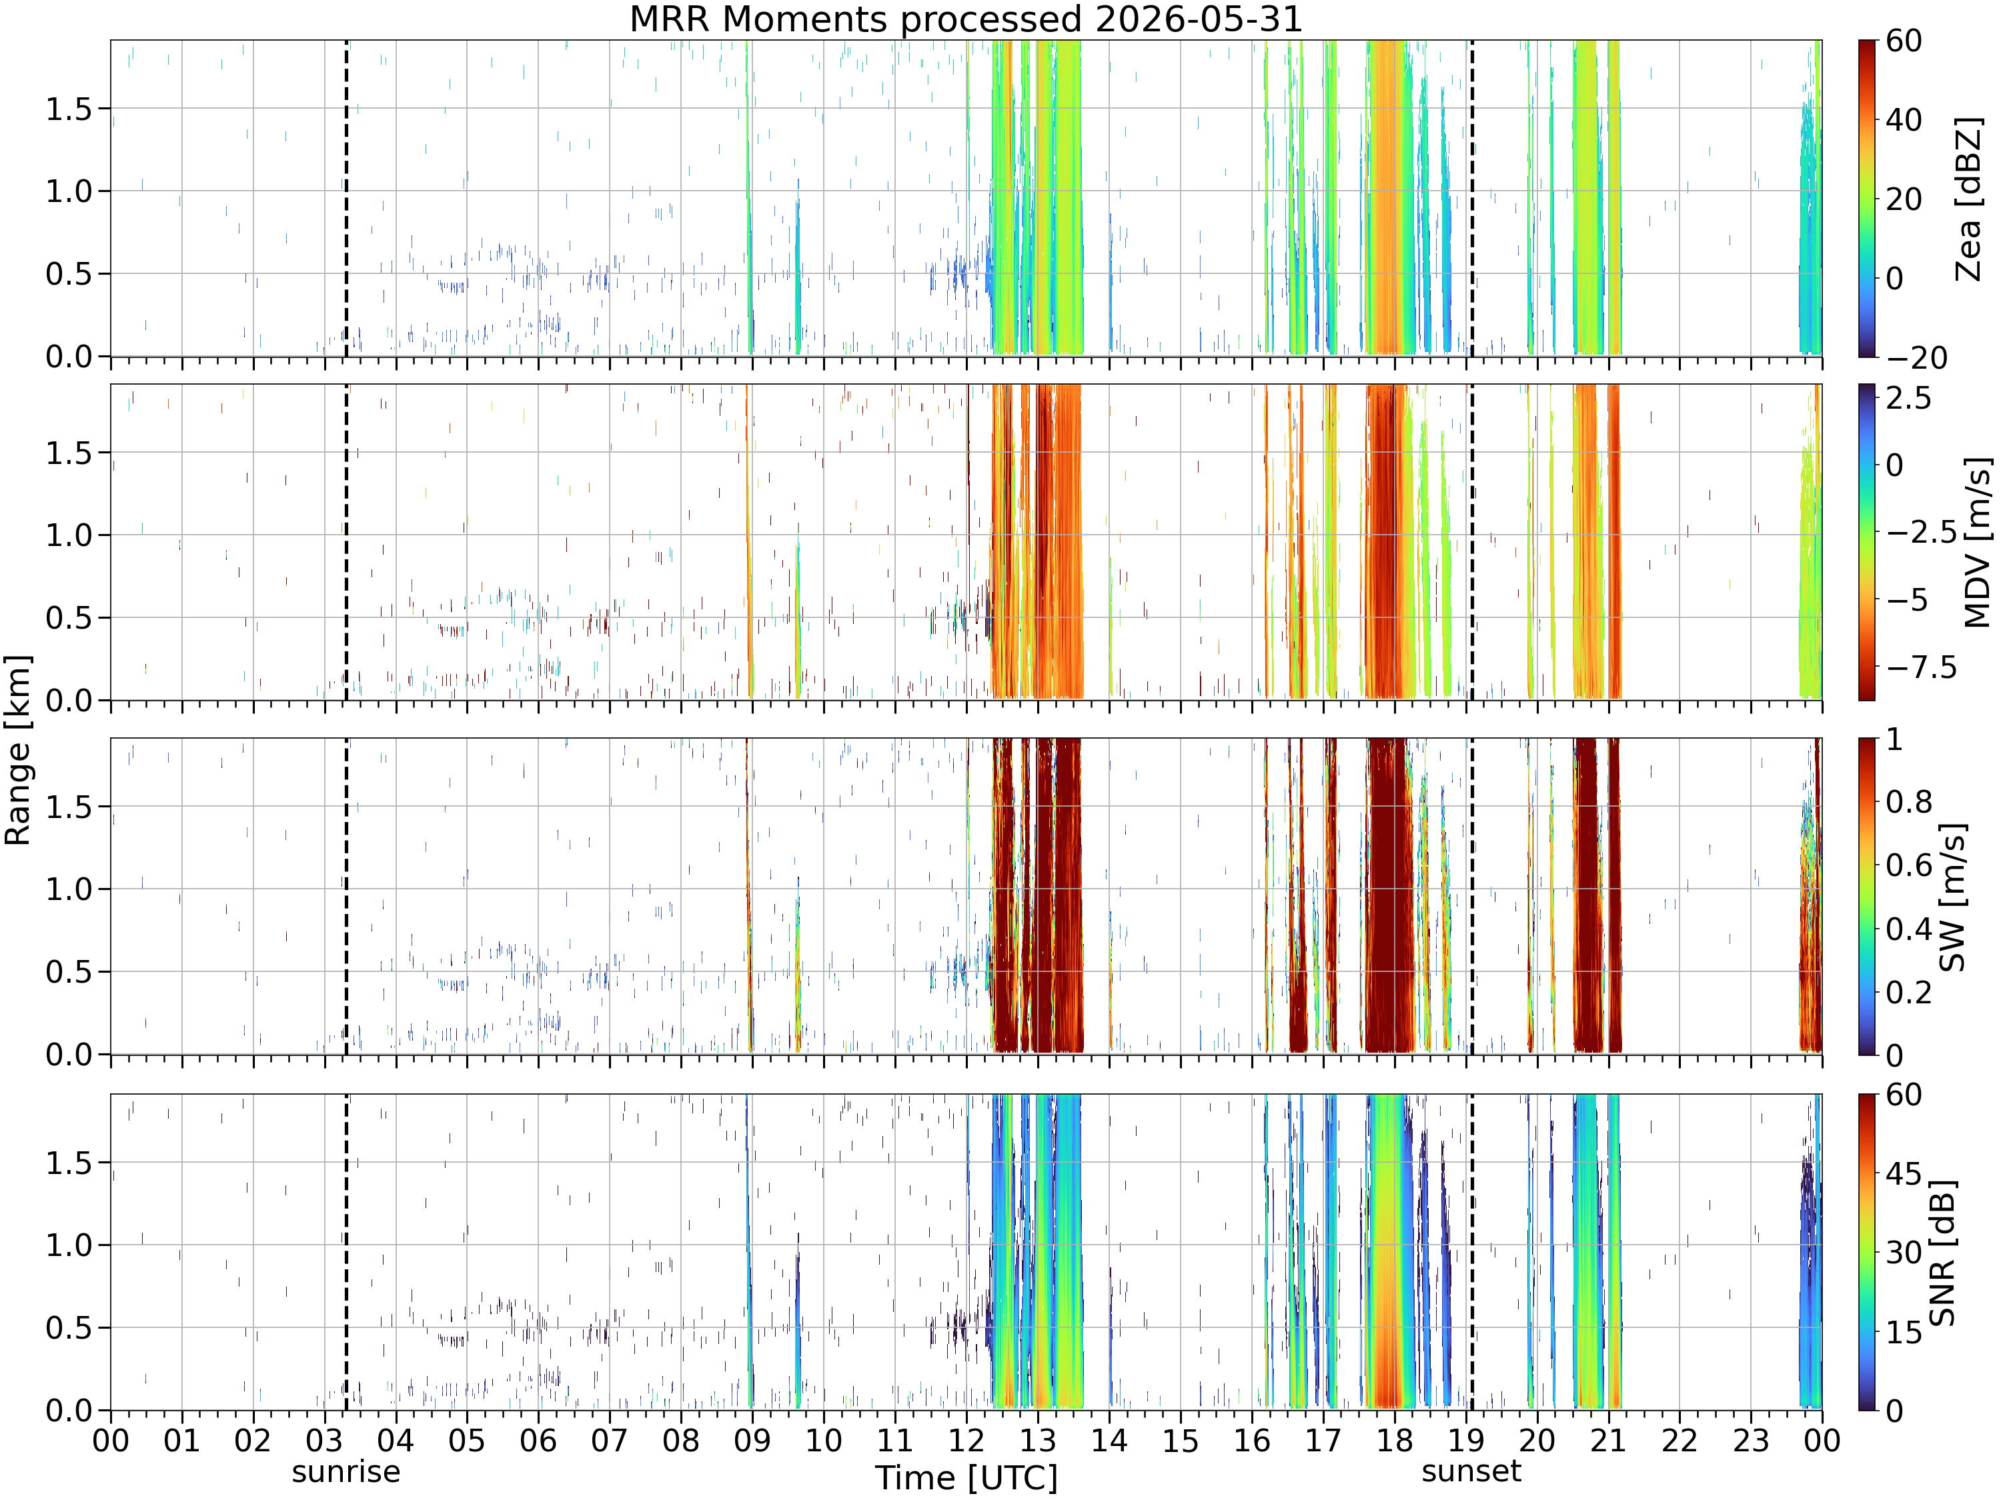Click the 18 hour tick label

pyautogui.click(x=1394, y=1440)
